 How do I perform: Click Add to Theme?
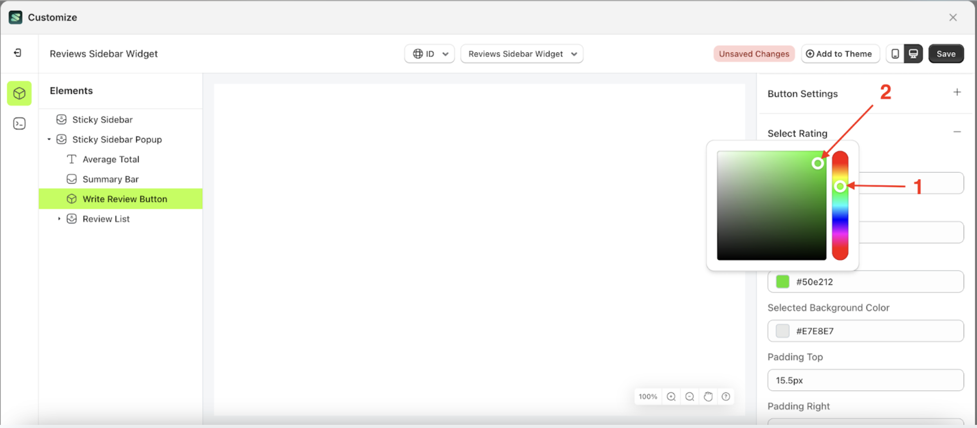click(x=840, y=54)
